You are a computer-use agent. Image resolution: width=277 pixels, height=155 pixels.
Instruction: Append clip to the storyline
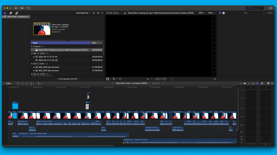coord(27,83)
